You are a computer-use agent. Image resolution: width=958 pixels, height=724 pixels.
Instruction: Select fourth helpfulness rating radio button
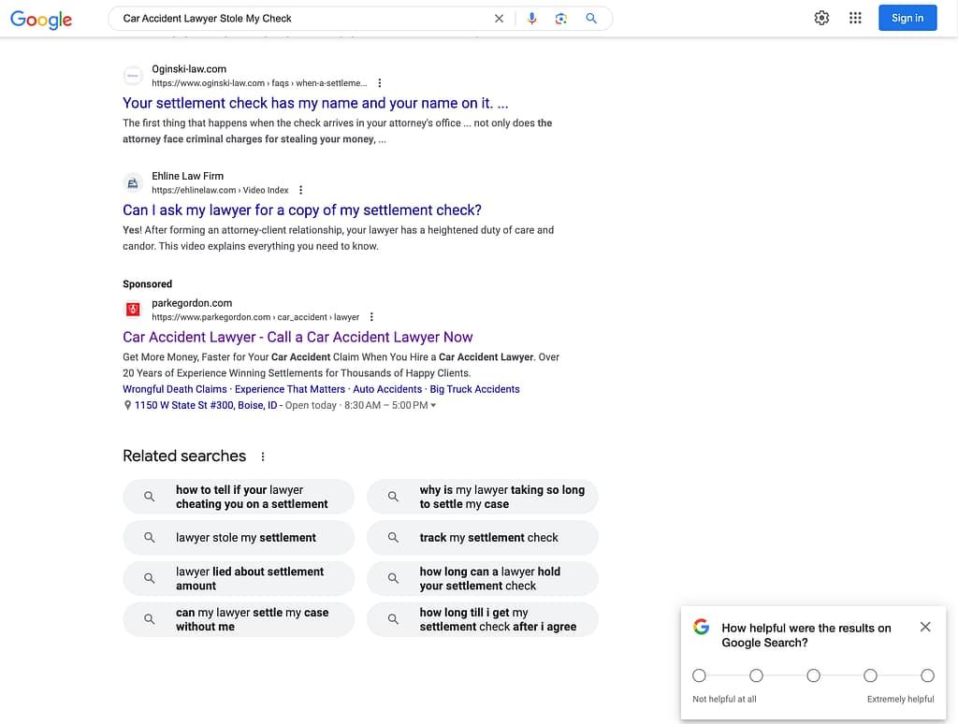(x=871, y=675)
